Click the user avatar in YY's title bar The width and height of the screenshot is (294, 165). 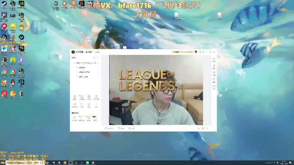[x=196, y=52]
